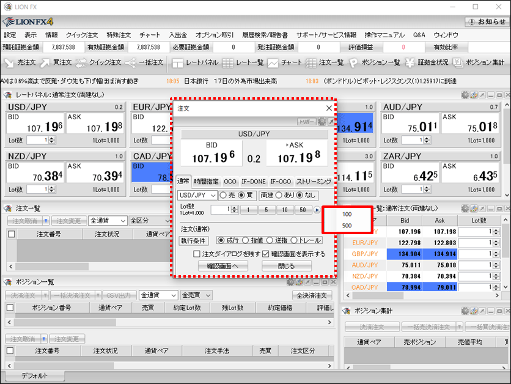Switch to ストリーミング tab
Viewport: 511px width, 384px height.
coord(314,181)
